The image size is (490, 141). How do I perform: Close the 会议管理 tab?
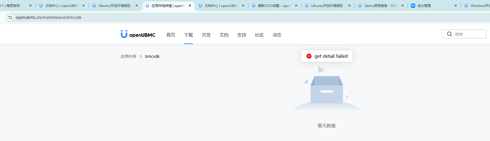456,6
